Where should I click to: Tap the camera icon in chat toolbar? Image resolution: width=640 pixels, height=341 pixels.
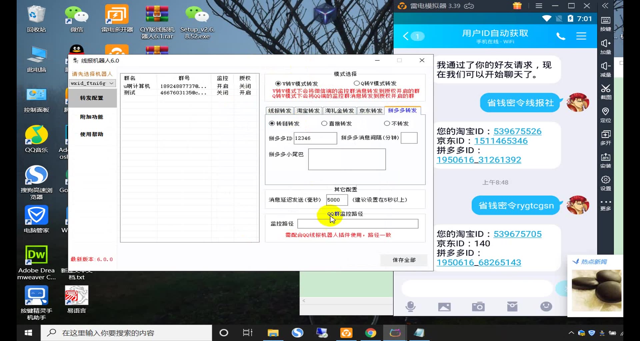tap(478, 306)
